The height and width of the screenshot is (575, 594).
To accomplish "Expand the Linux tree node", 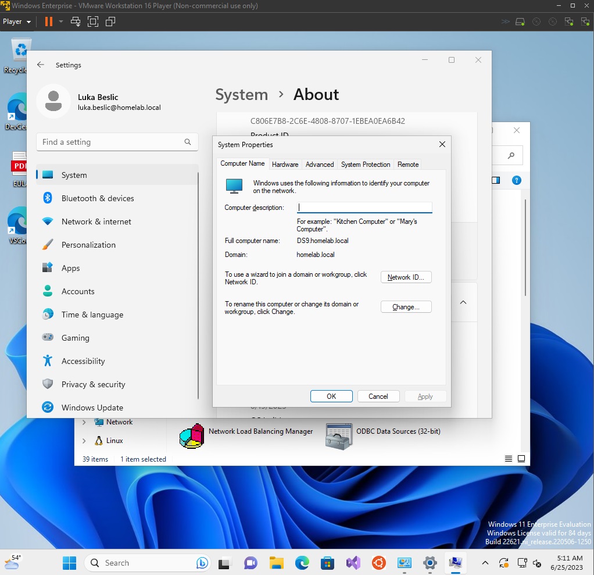I will click(x=84, y=441).
